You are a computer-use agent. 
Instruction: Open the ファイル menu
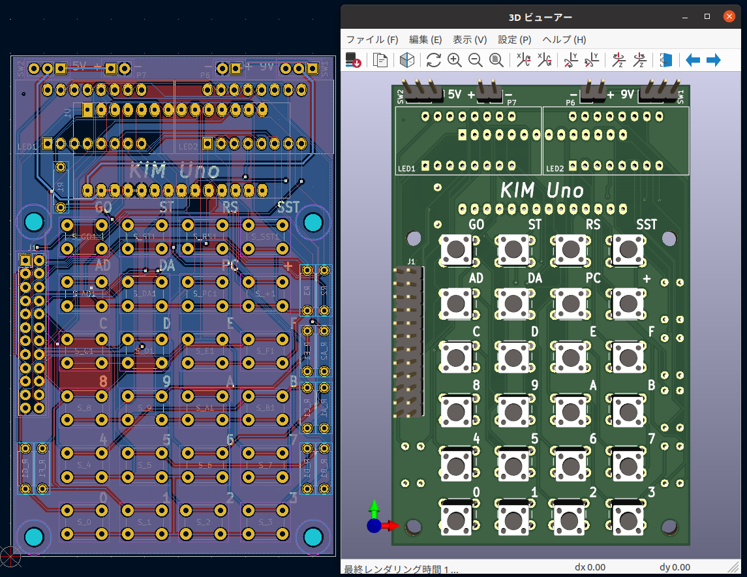pyautogui.click(x=373, y=39)
